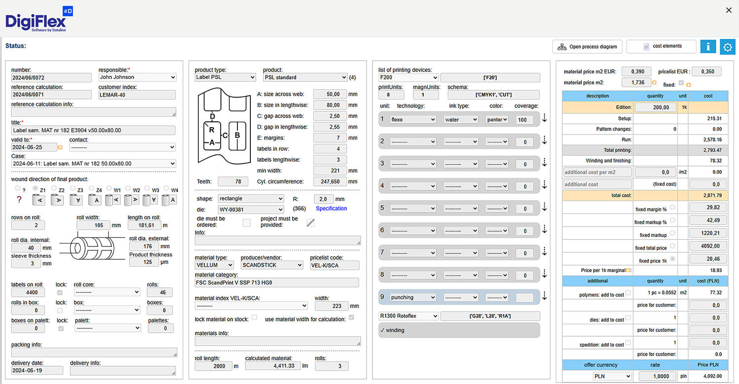Click the Z2 wound direction roll icon
739x384 pixels.
tap(56, 200)
